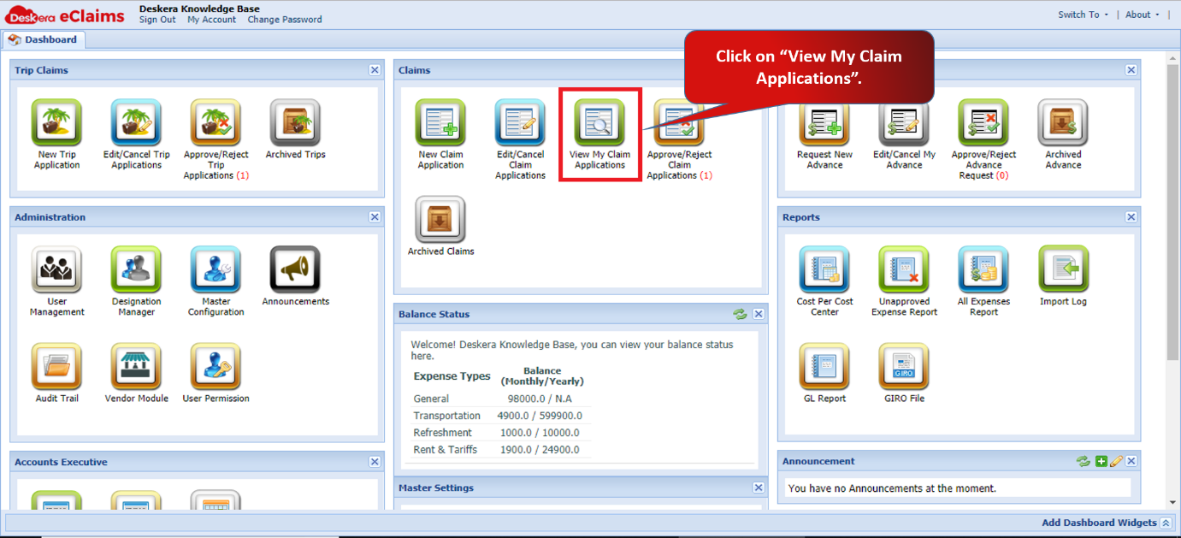Open the Announcements megaphone icon
The width and height of the screenshot is (1181, 538).
pyautogui.click(x=295, y=269)
